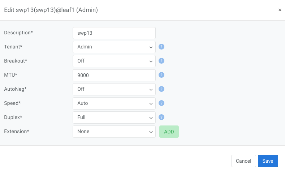
Task: Click the help icon next to Tenant
Action: pyautogui.click(x=162, y=47)
